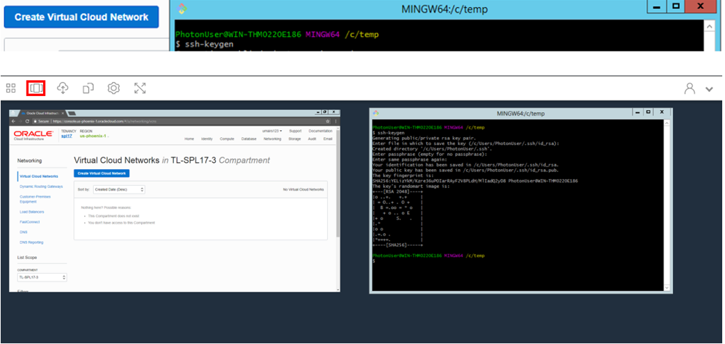Open the Identity menu item
Screen dimensions: 725x344
pos(207,139)
